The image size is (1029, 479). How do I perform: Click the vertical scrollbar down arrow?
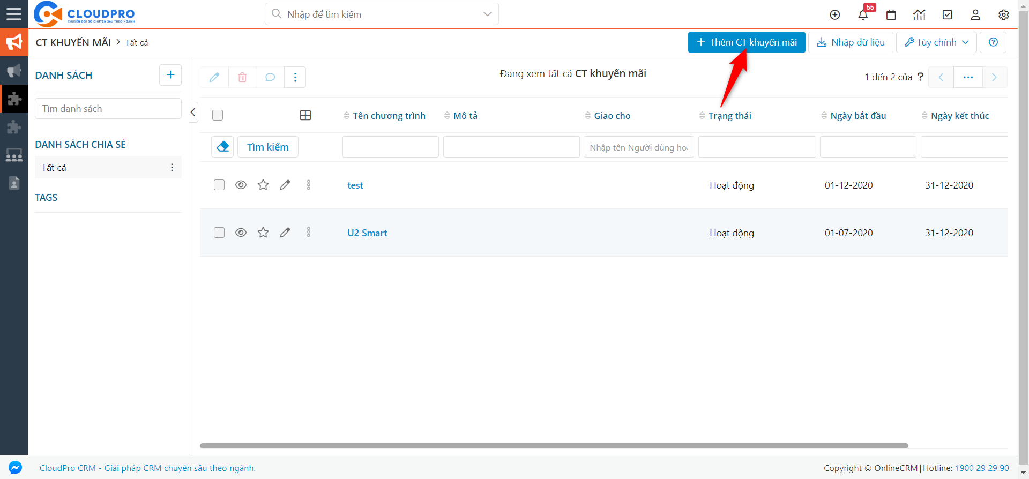click(1023, 474)
